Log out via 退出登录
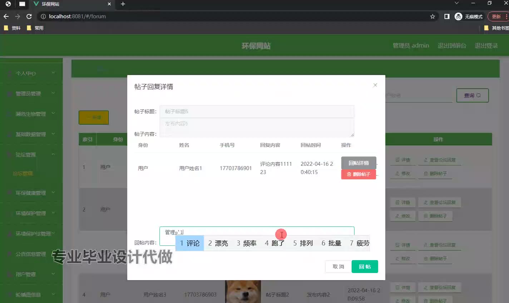Screen dimensions: 509x303 pyautogui.click(x=486, y=46)
